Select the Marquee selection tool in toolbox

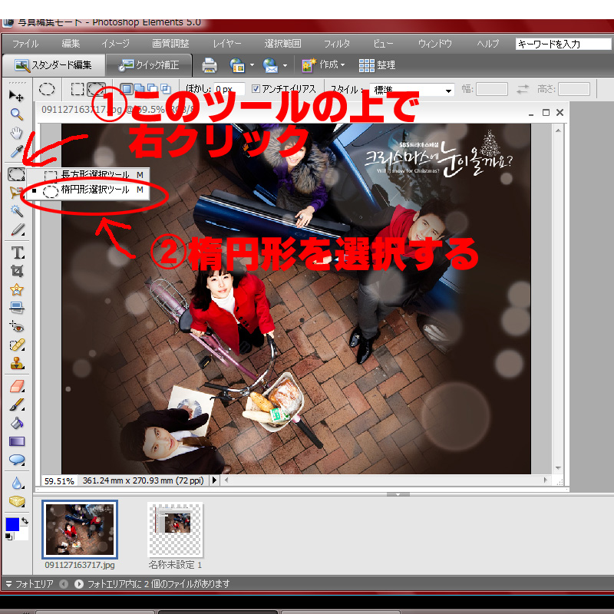tap(16, 174)
